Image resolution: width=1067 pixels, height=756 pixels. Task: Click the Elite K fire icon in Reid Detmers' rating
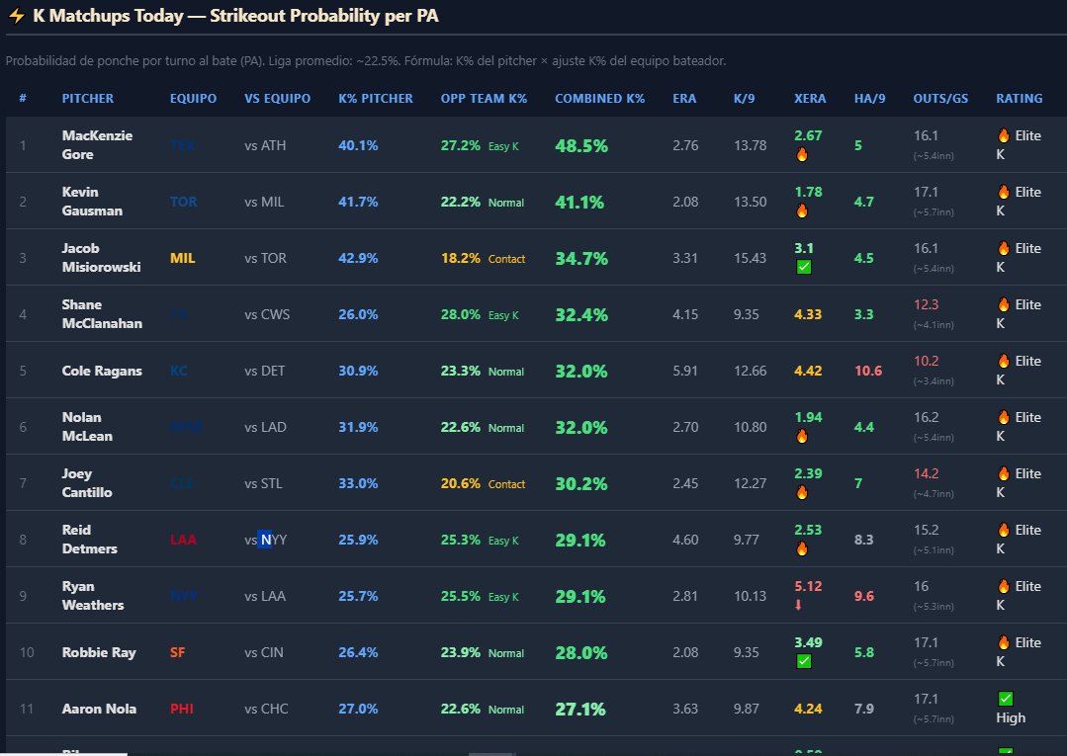[x=1004, y=530]
